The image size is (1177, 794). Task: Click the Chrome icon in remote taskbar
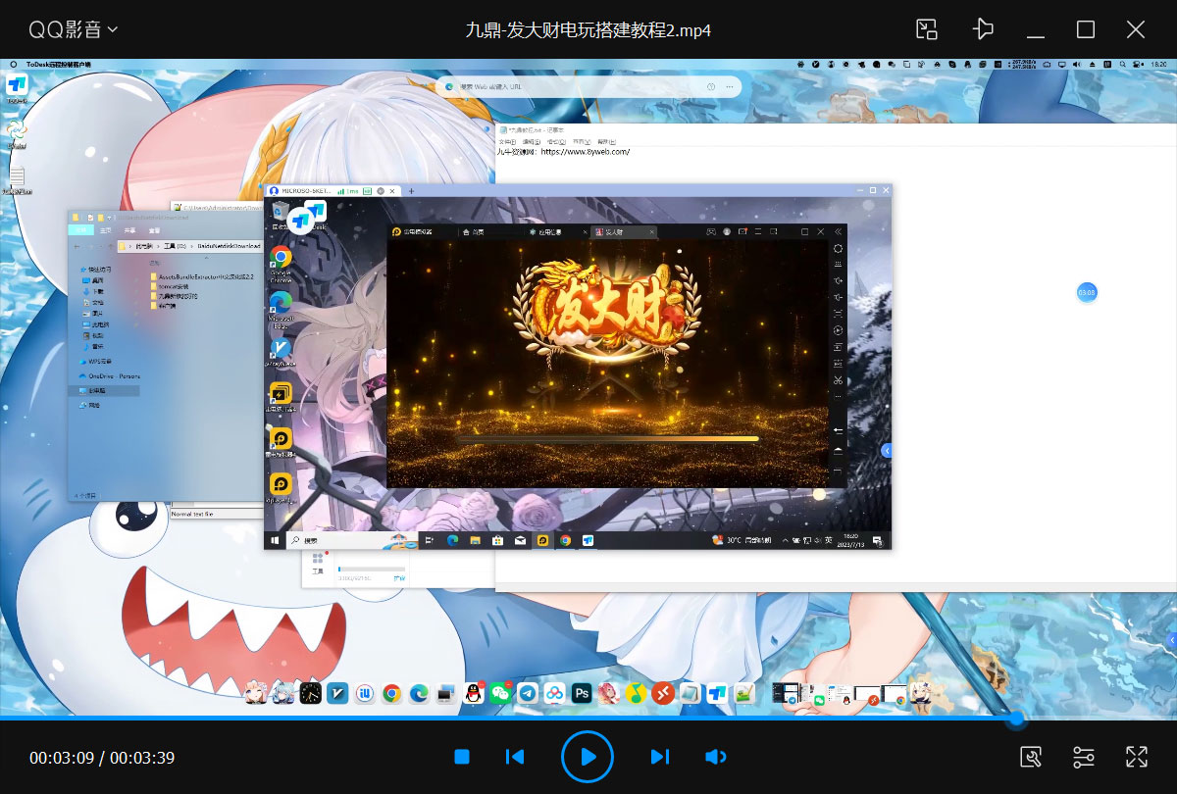coord(565,540)
